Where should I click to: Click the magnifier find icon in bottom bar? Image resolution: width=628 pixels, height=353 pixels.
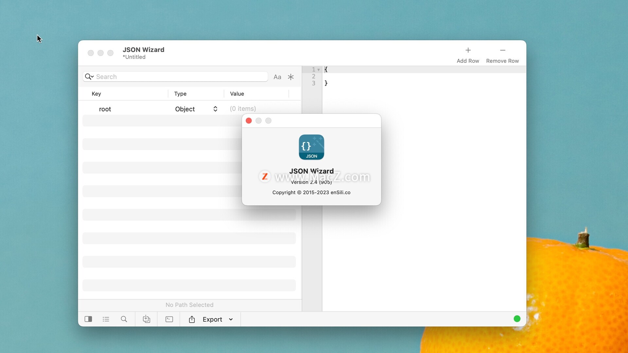124,319
